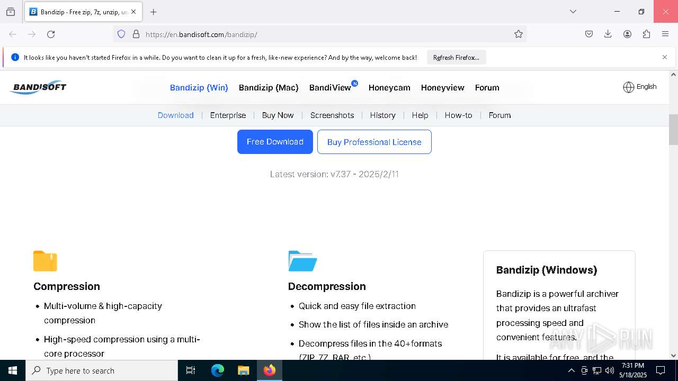Click the scrollbar down arrow
This screenshot has width=678, height=381.
click(673, 356)
